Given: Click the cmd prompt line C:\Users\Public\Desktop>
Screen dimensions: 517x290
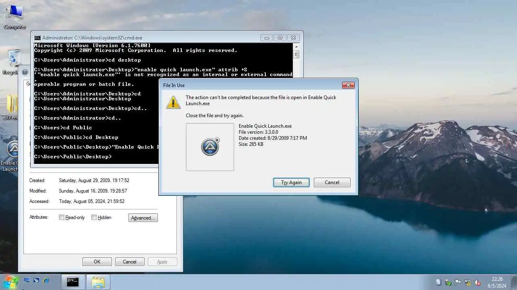Looking at the screenshot, I should tap(73, 157).
